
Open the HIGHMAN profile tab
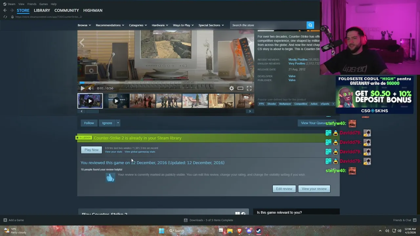[93, 10]
